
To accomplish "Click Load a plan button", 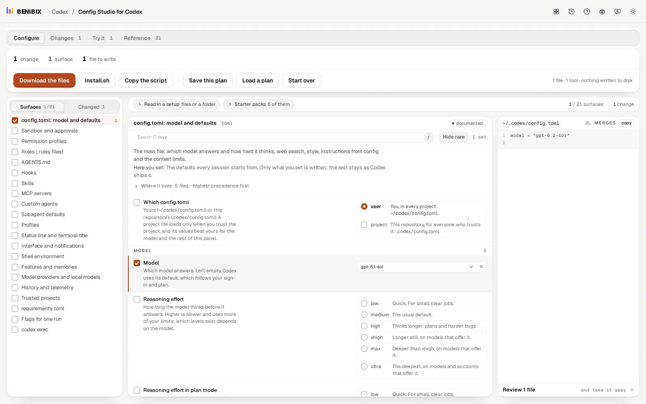I will point(258,80).
